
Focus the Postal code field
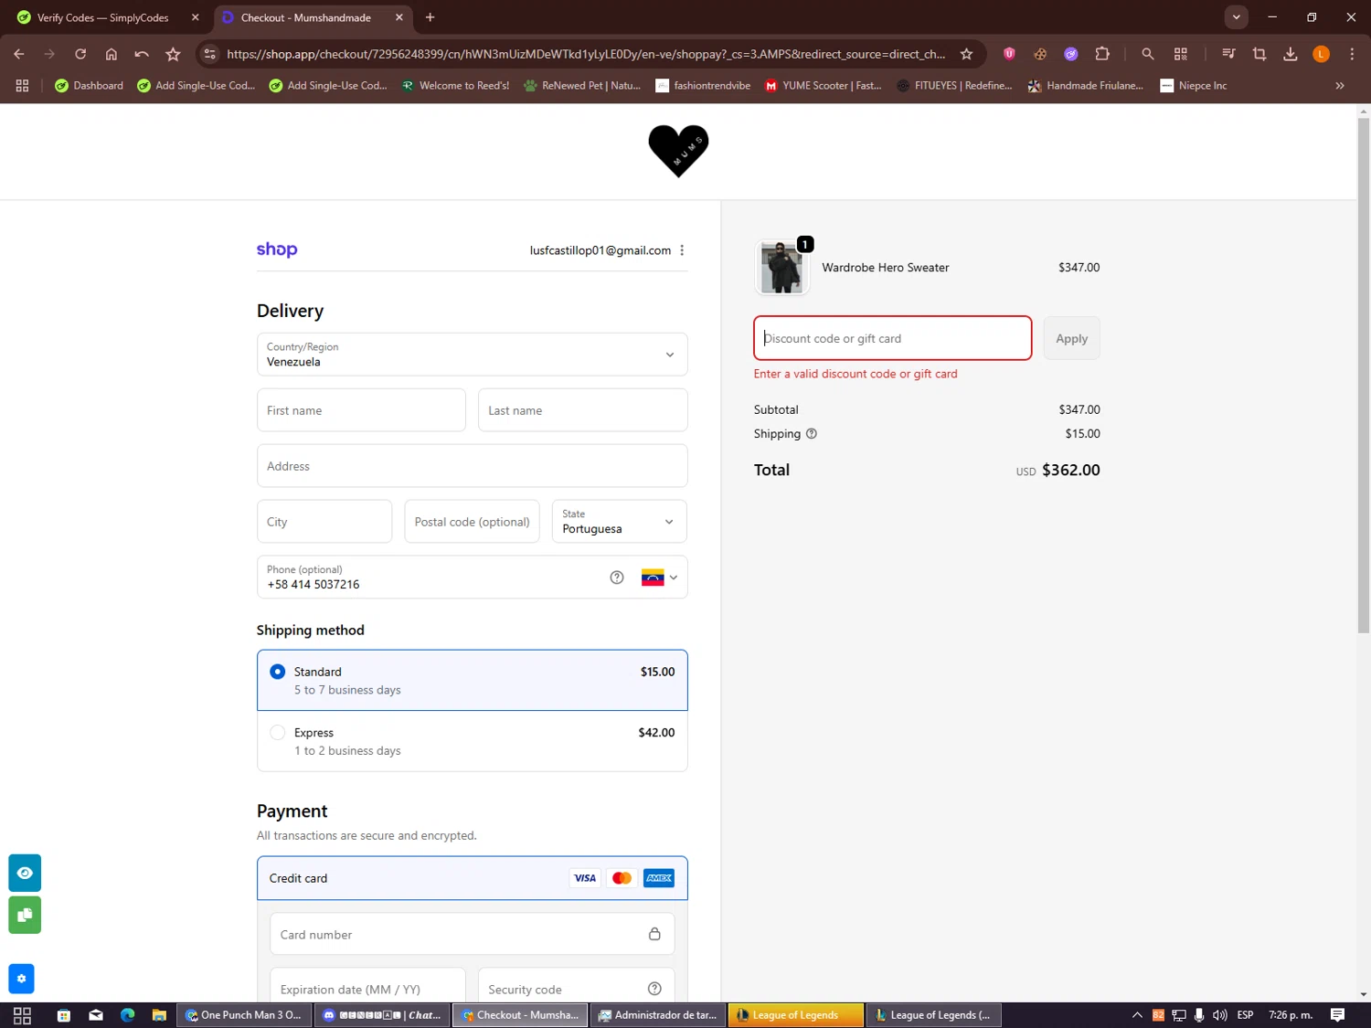[x=472, y=522]
